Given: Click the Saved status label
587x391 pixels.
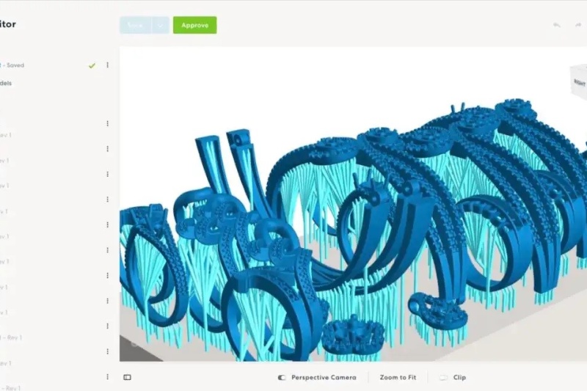Looking at the screenshot, I should (13, 65).
